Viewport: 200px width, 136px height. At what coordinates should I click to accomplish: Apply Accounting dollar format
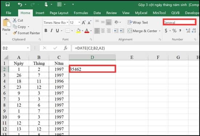[x=166, y=31]
